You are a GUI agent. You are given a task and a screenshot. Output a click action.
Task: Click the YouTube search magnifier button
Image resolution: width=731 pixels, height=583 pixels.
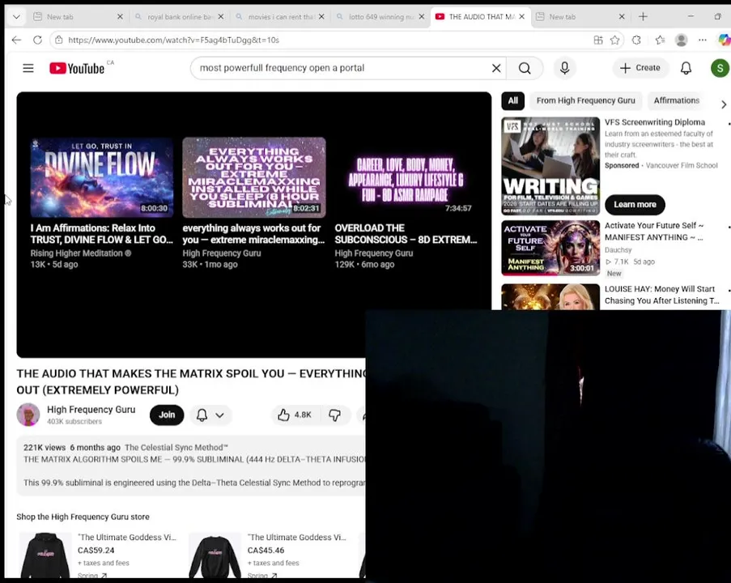coord(525,68)
